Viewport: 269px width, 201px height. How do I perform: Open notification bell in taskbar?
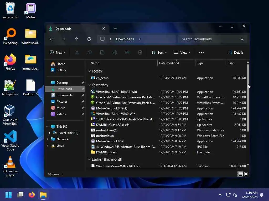click(x=262, y=195)
